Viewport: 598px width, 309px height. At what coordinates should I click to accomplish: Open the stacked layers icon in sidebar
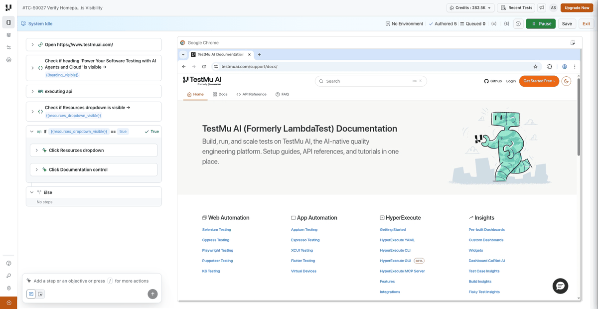pyautogui.click(x=8, y=35)
